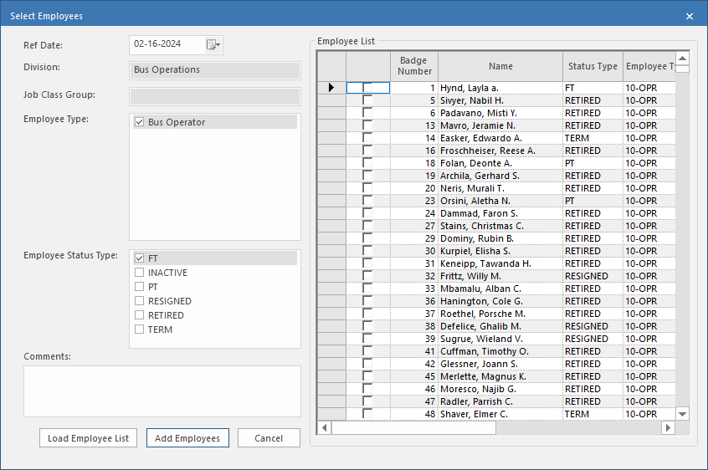
Task: Tick the RESIGNED status checkbox
Action: click(x=140, y=301)
